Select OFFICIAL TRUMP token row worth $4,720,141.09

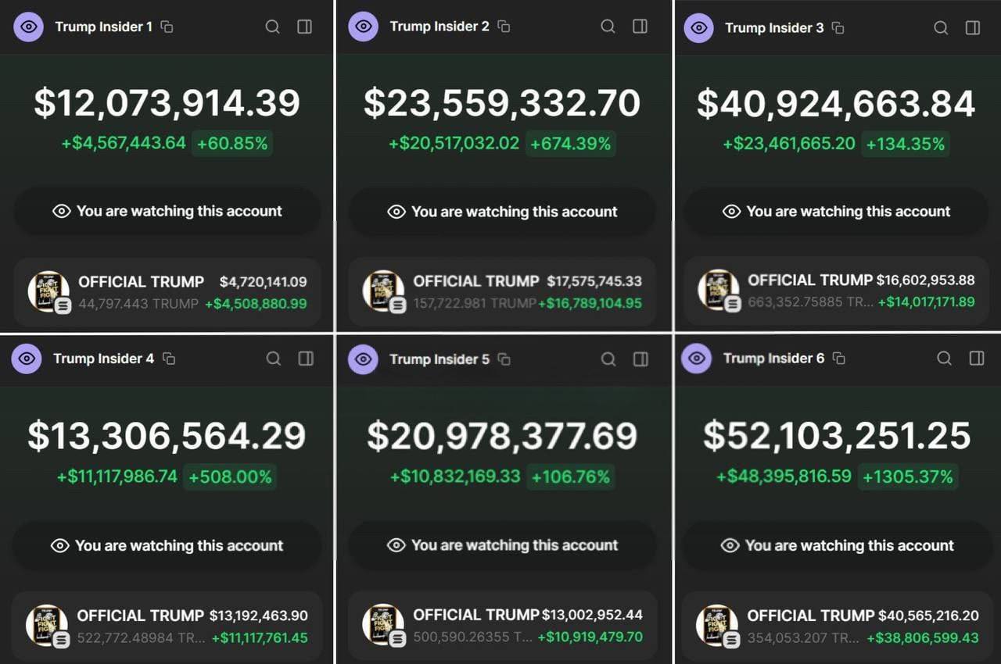tap(167, 292)
